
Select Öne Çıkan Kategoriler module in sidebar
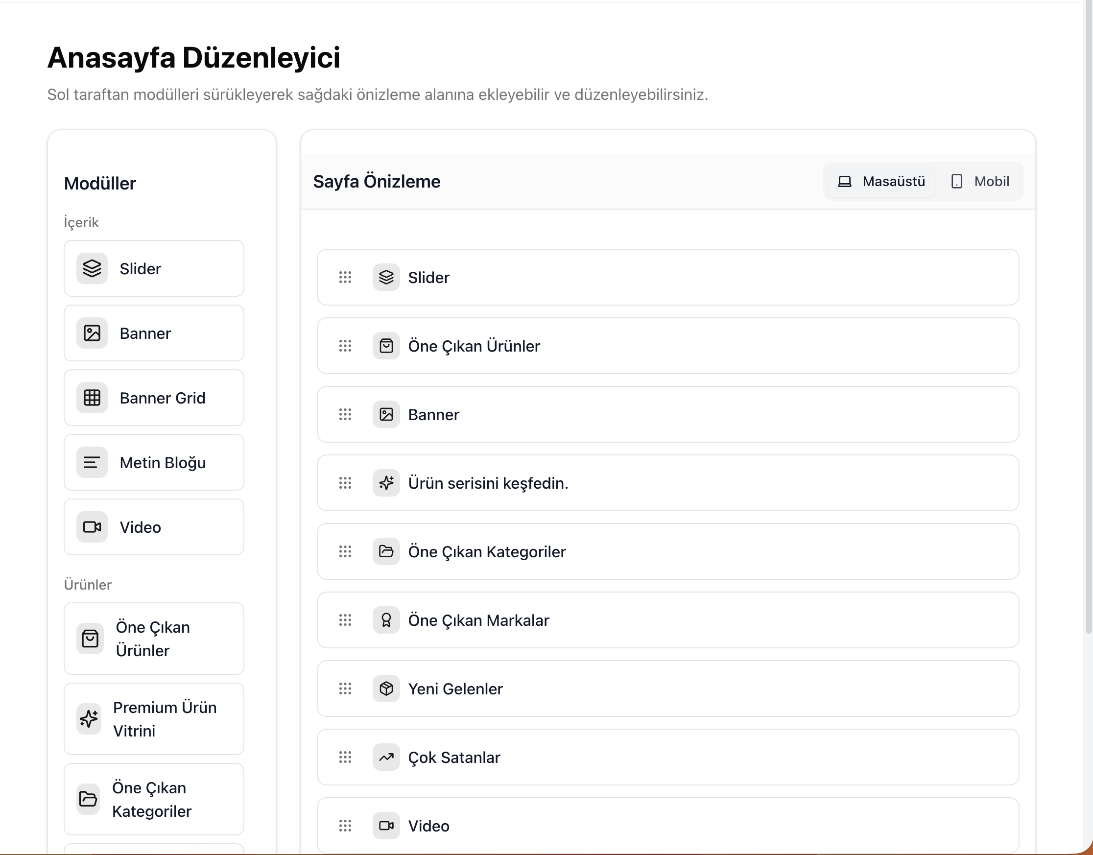pos(154,799)
